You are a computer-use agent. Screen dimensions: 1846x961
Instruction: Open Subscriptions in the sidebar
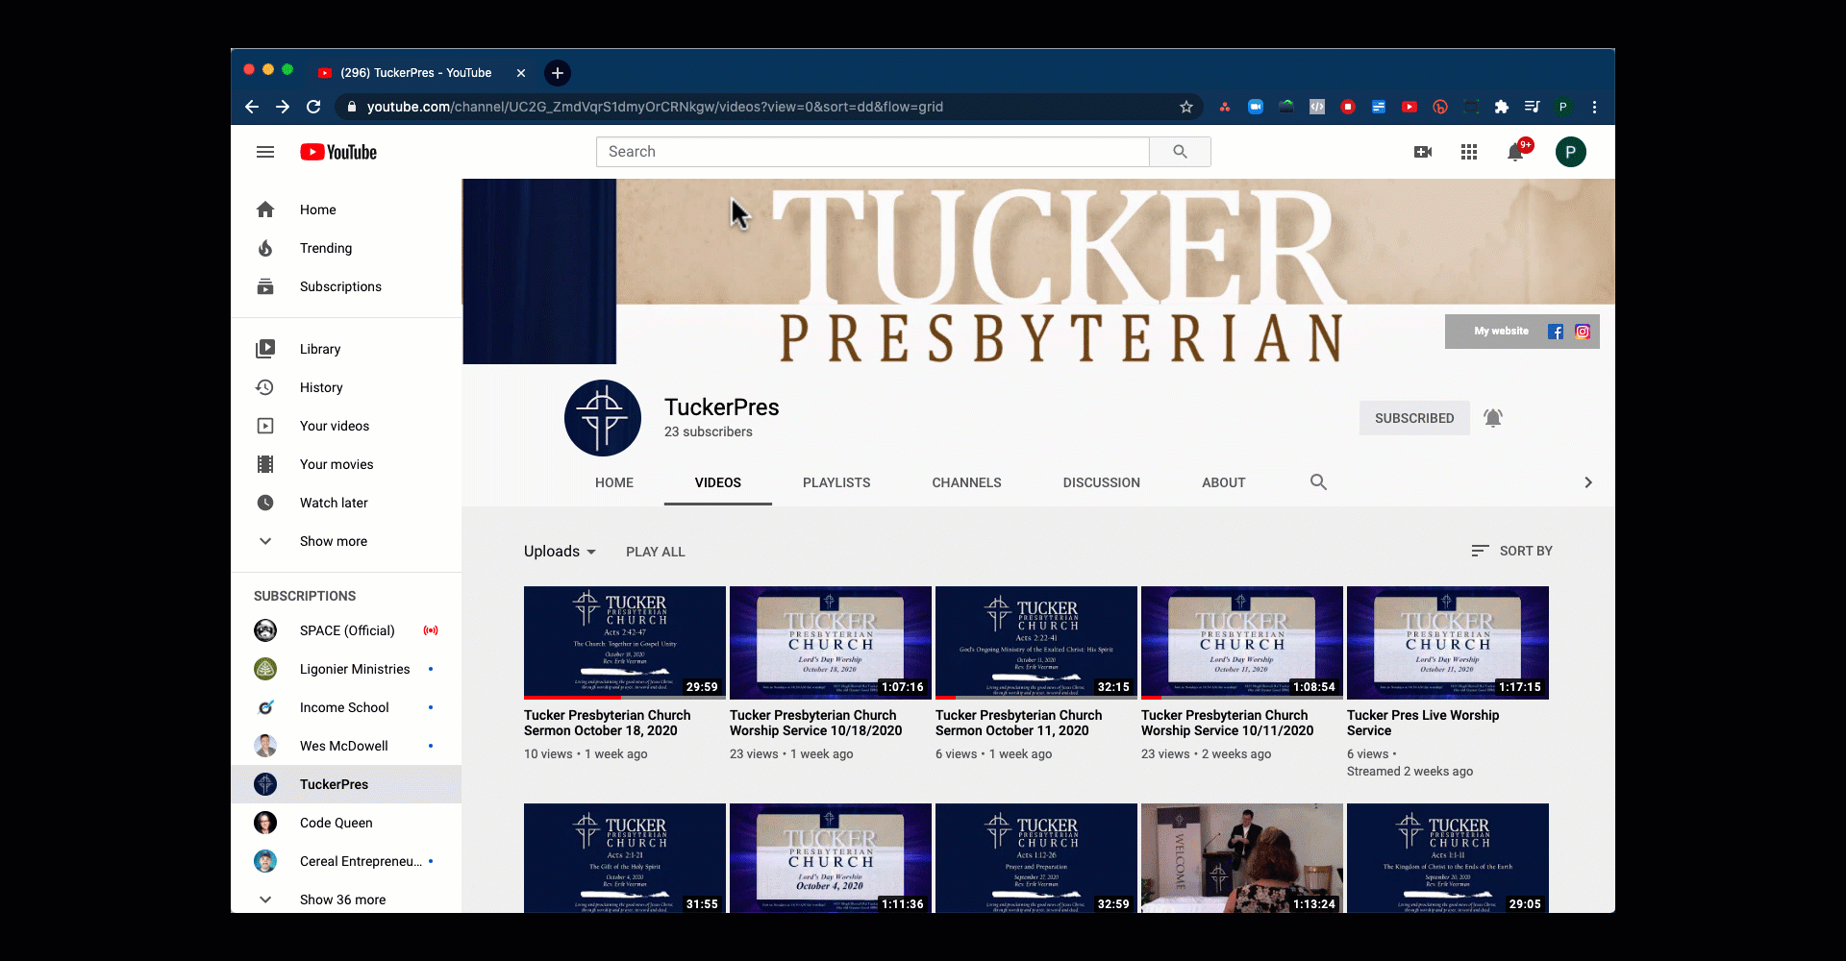point(346,286)
